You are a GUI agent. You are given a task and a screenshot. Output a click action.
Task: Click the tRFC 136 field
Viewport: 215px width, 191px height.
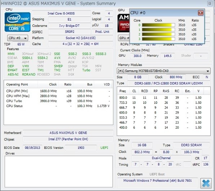206,164
